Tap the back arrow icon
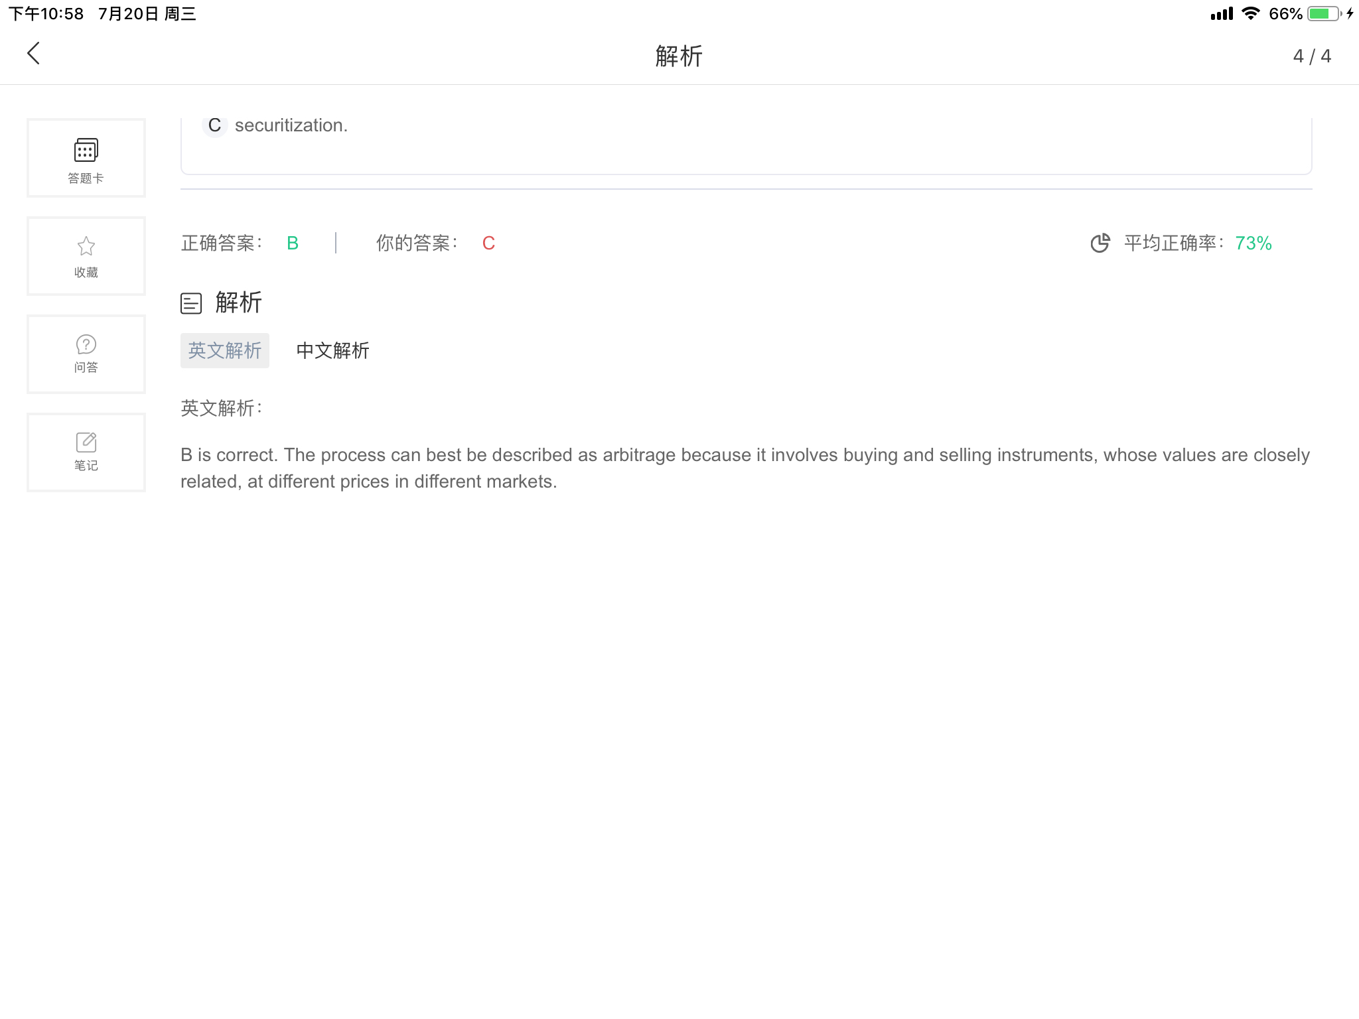This screenshot has height=1019, width=1359. click(x=33, y=54)
